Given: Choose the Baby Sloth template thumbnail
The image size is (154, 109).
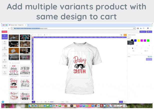Looking at the screenshot, I should 14,84.
